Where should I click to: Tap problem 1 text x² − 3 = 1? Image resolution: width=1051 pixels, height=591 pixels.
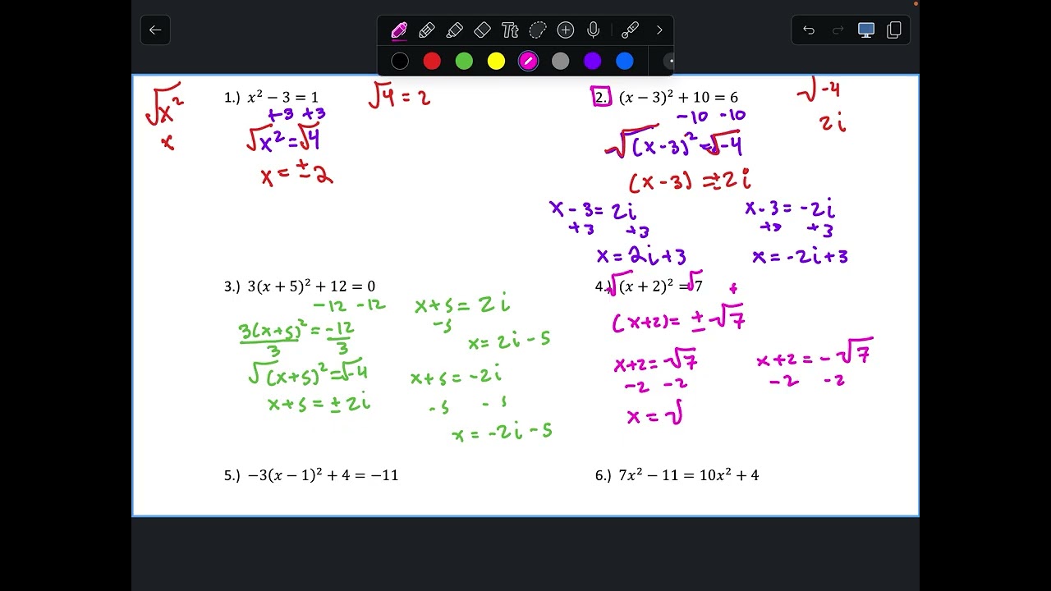coord(282,98)
